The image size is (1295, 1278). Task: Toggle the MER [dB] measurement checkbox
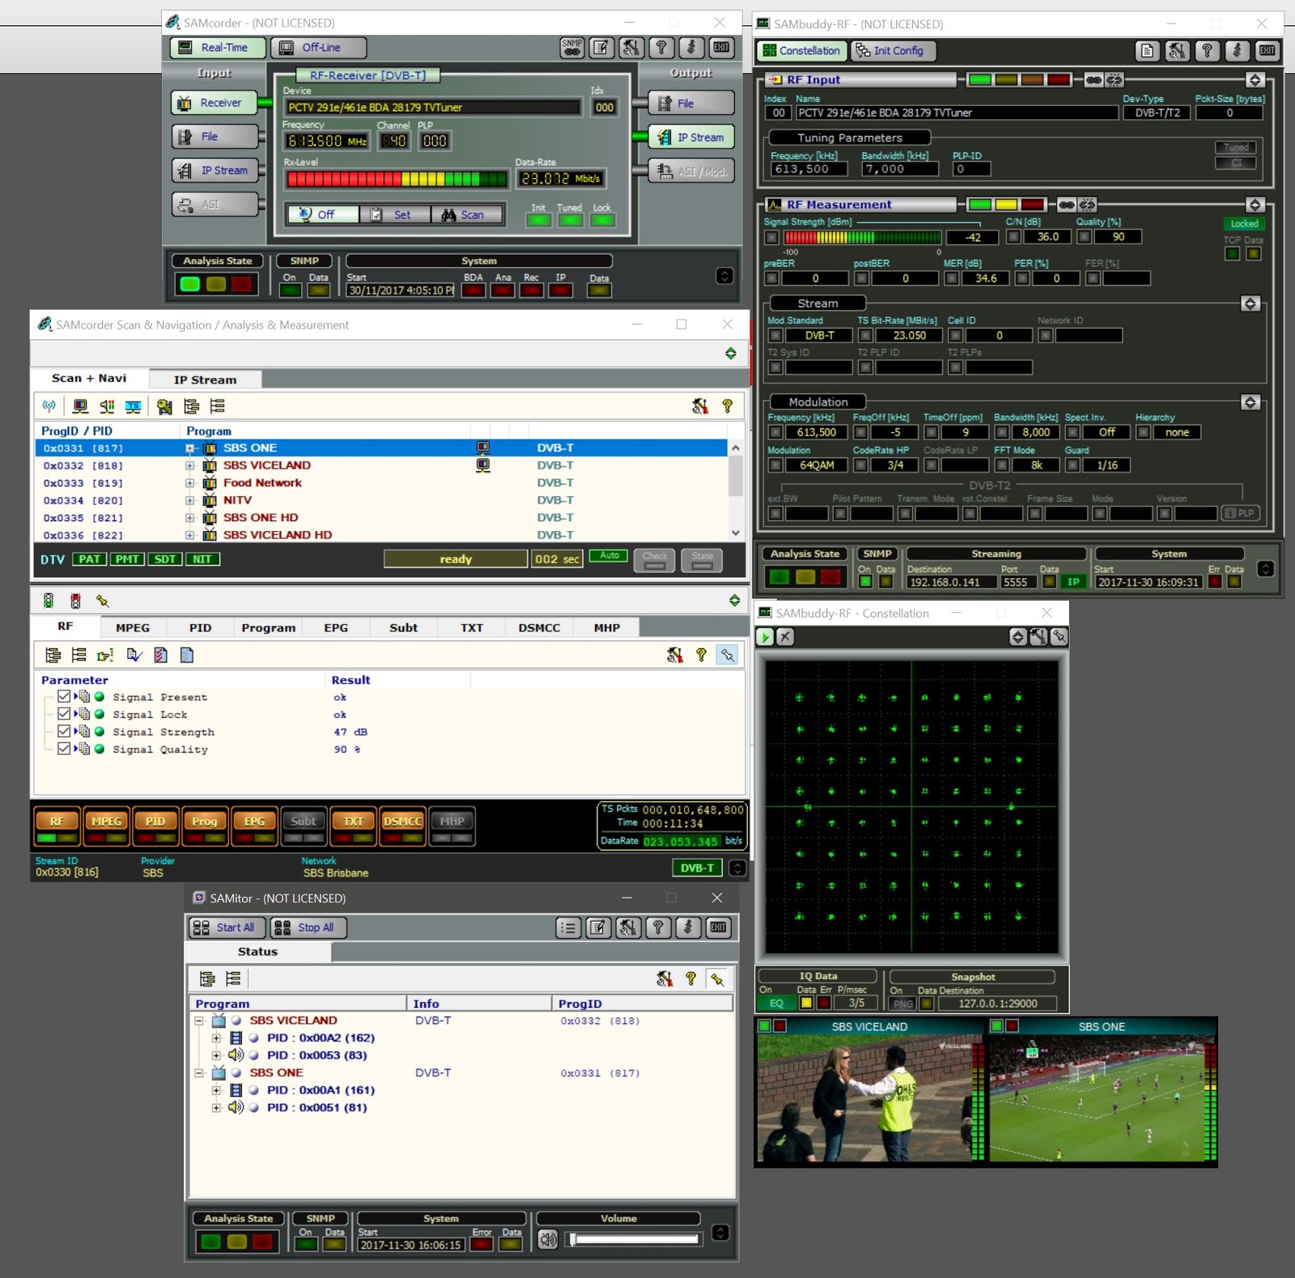pyautogui.click(x=952, y=278)
